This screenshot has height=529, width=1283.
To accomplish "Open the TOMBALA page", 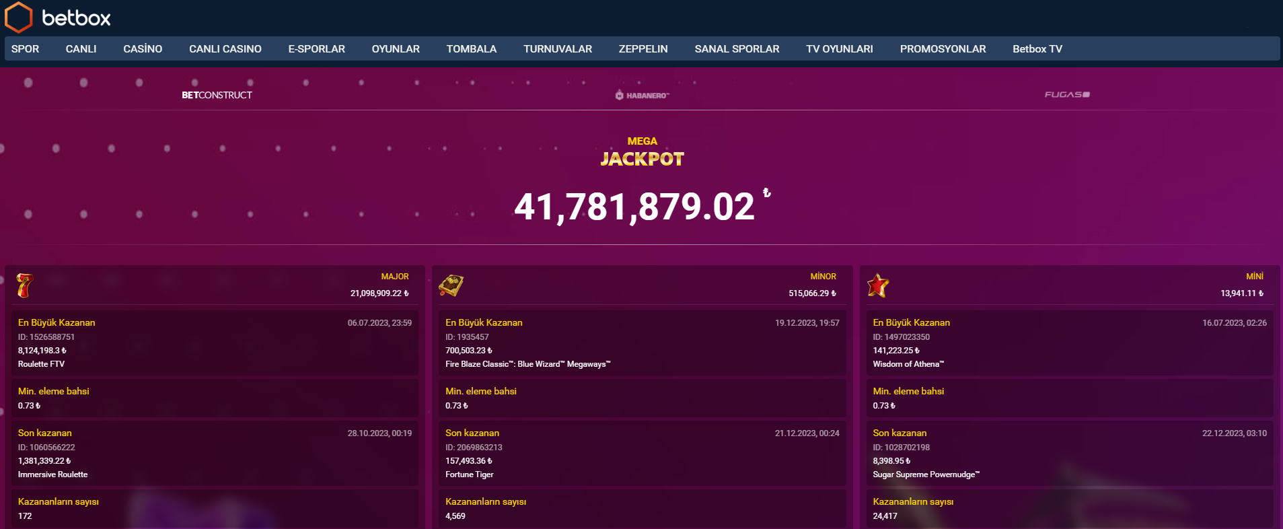I will point(472,48).
